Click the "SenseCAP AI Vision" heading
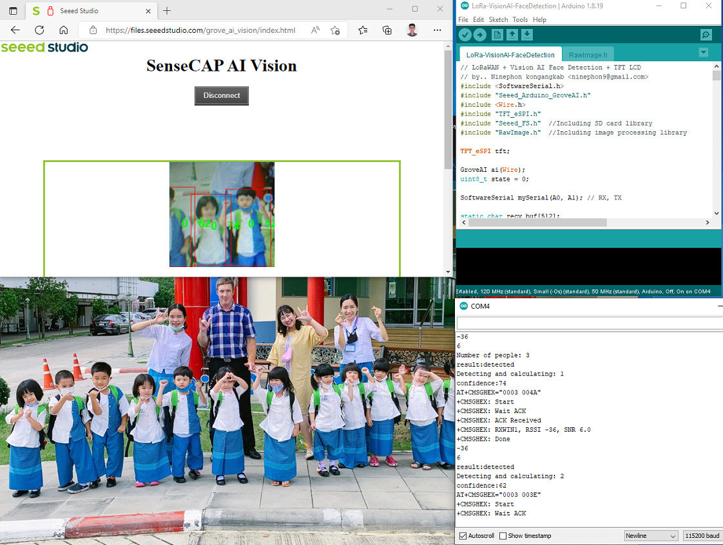The image size is (723, 545). point(221,66)
